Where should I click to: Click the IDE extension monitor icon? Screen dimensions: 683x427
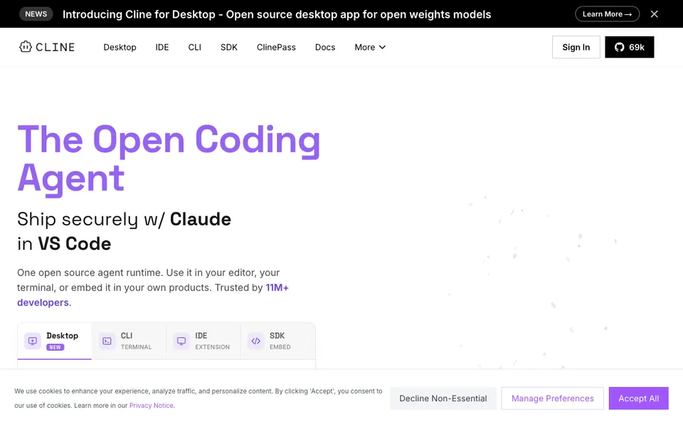click(x=181, y=341)
